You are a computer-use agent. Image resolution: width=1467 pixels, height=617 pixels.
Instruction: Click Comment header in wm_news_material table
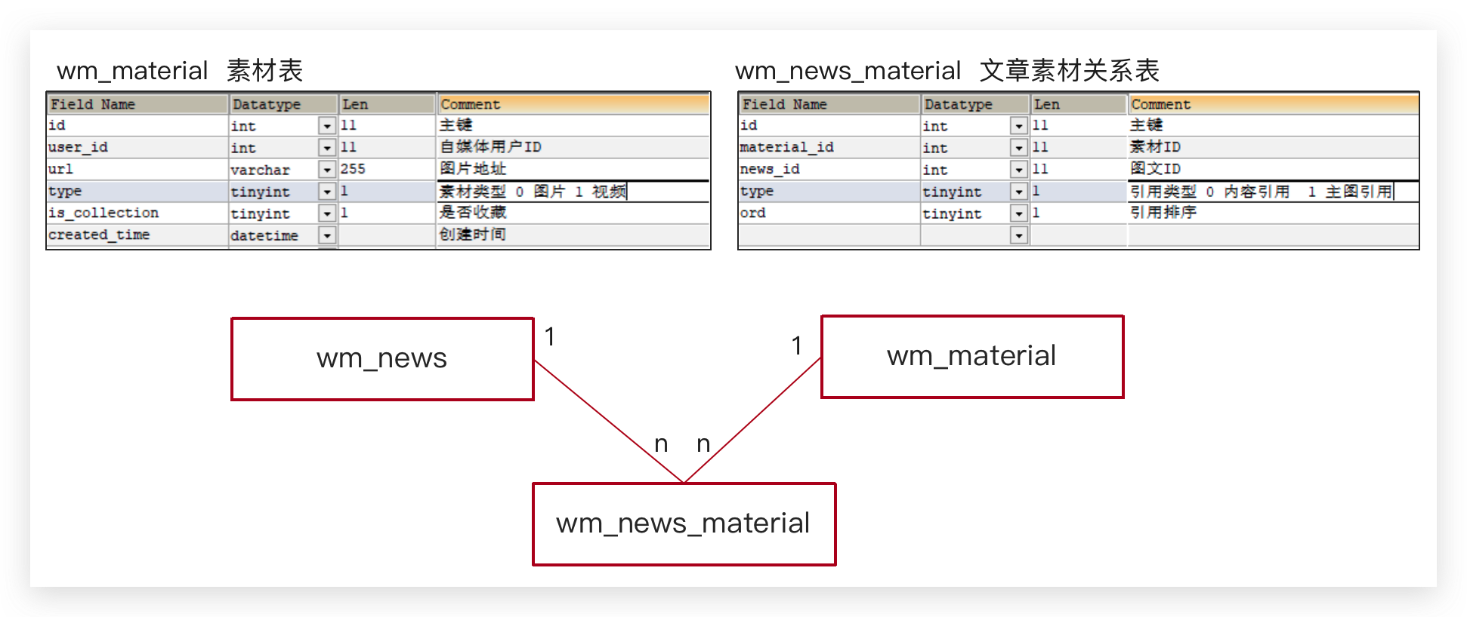point(1273,104)
